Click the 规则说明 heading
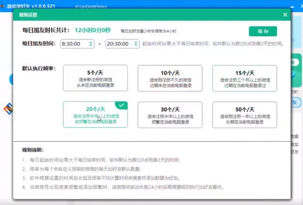Screen dimensions: 303x205 tap(33, 150)
